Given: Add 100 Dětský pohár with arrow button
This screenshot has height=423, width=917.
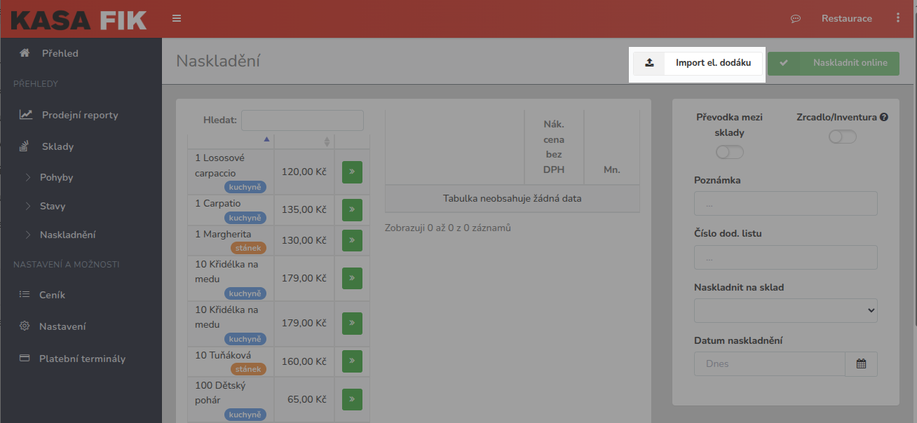Looking at the screenshot, I should pos(352,399).
